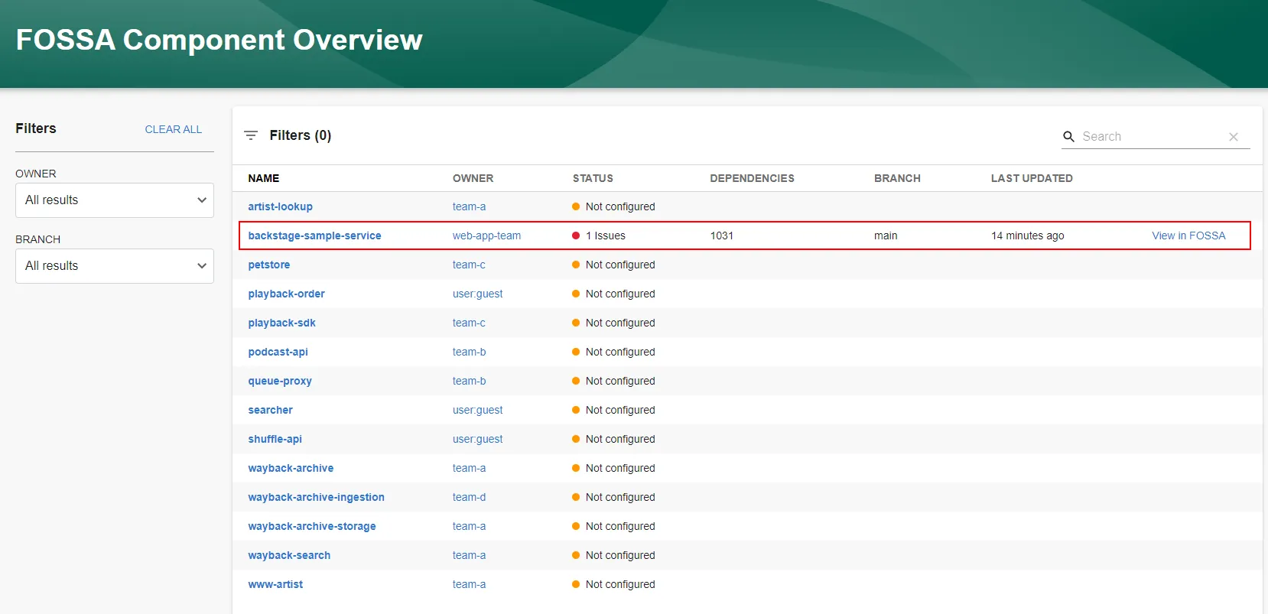Click the 1031 dependencies value
Screen dimensions: 1268x614
point(722,236)
